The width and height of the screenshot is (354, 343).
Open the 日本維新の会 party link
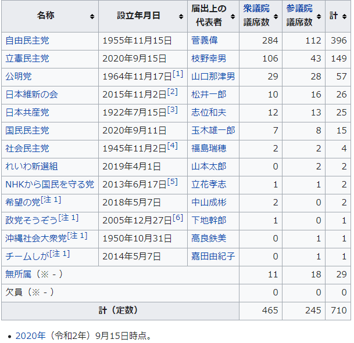31,95
